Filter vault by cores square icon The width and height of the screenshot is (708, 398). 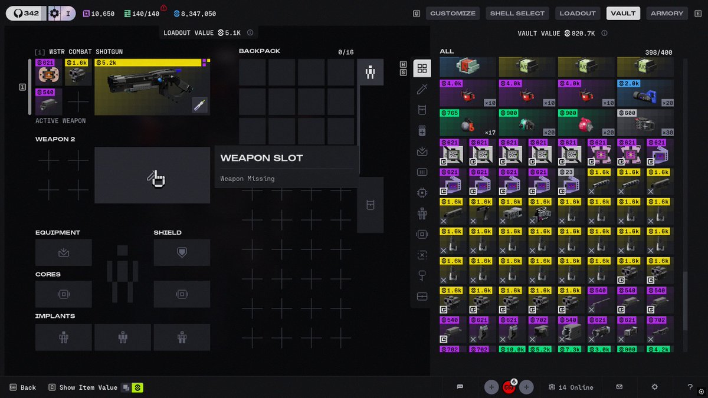422,234
